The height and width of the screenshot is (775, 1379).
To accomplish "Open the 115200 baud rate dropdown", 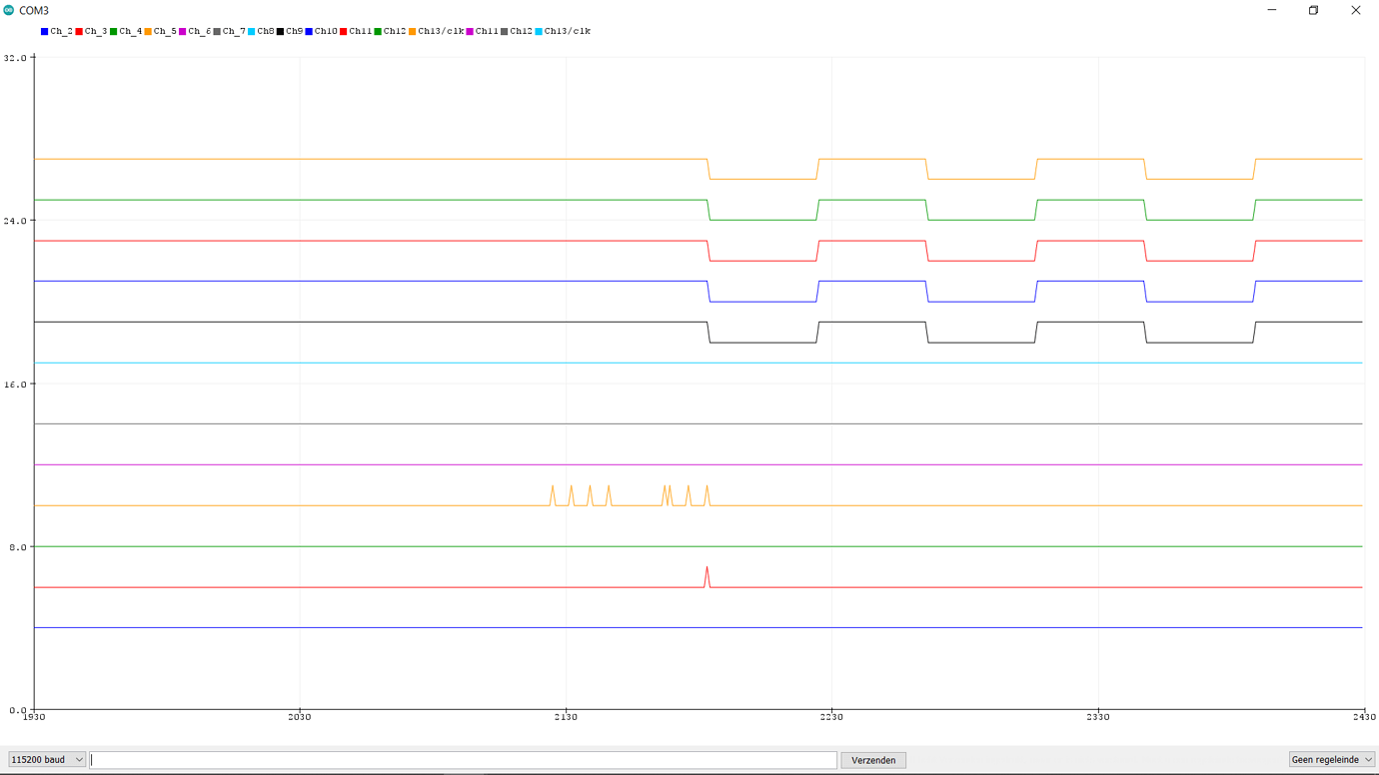I will click(x=45, y=759).
